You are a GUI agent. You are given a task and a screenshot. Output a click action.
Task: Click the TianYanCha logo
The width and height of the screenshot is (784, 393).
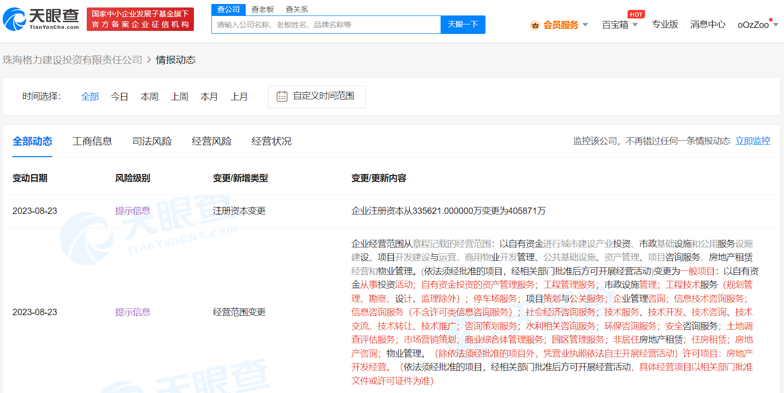point(41,19)
